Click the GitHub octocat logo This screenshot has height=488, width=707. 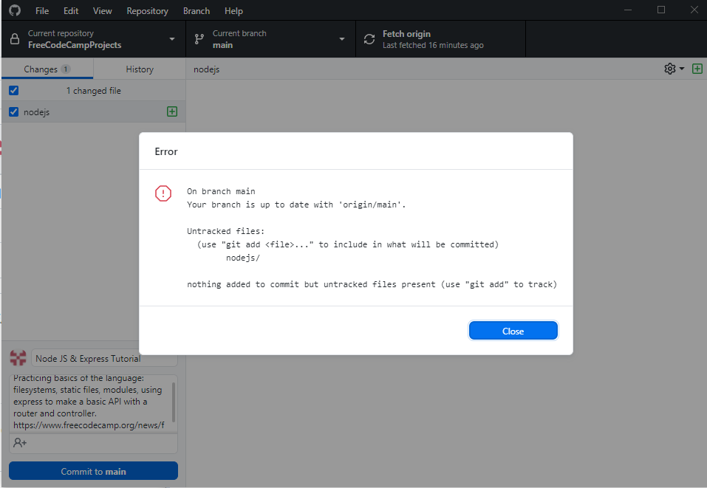coord(15,10)
